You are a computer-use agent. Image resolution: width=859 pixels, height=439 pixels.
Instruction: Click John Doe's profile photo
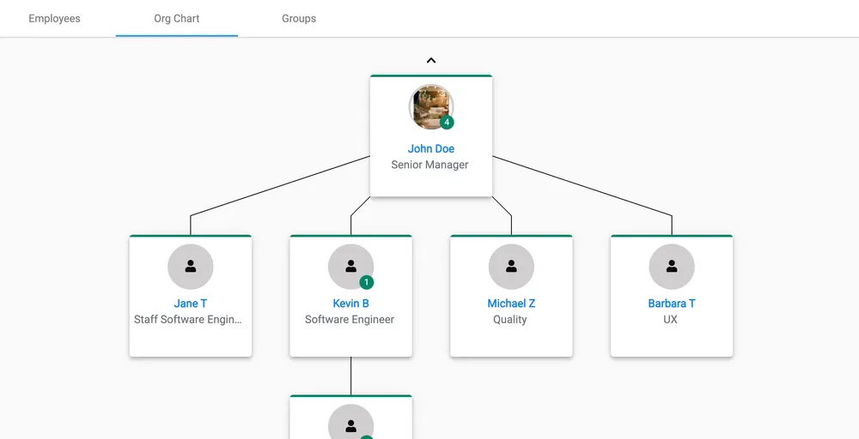[431, 106]
